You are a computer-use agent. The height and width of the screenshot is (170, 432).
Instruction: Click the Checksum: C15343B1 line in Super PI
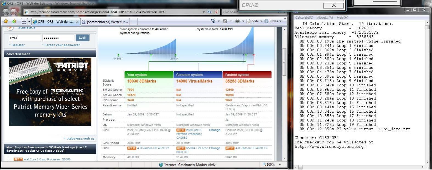[x=317, y=138]
